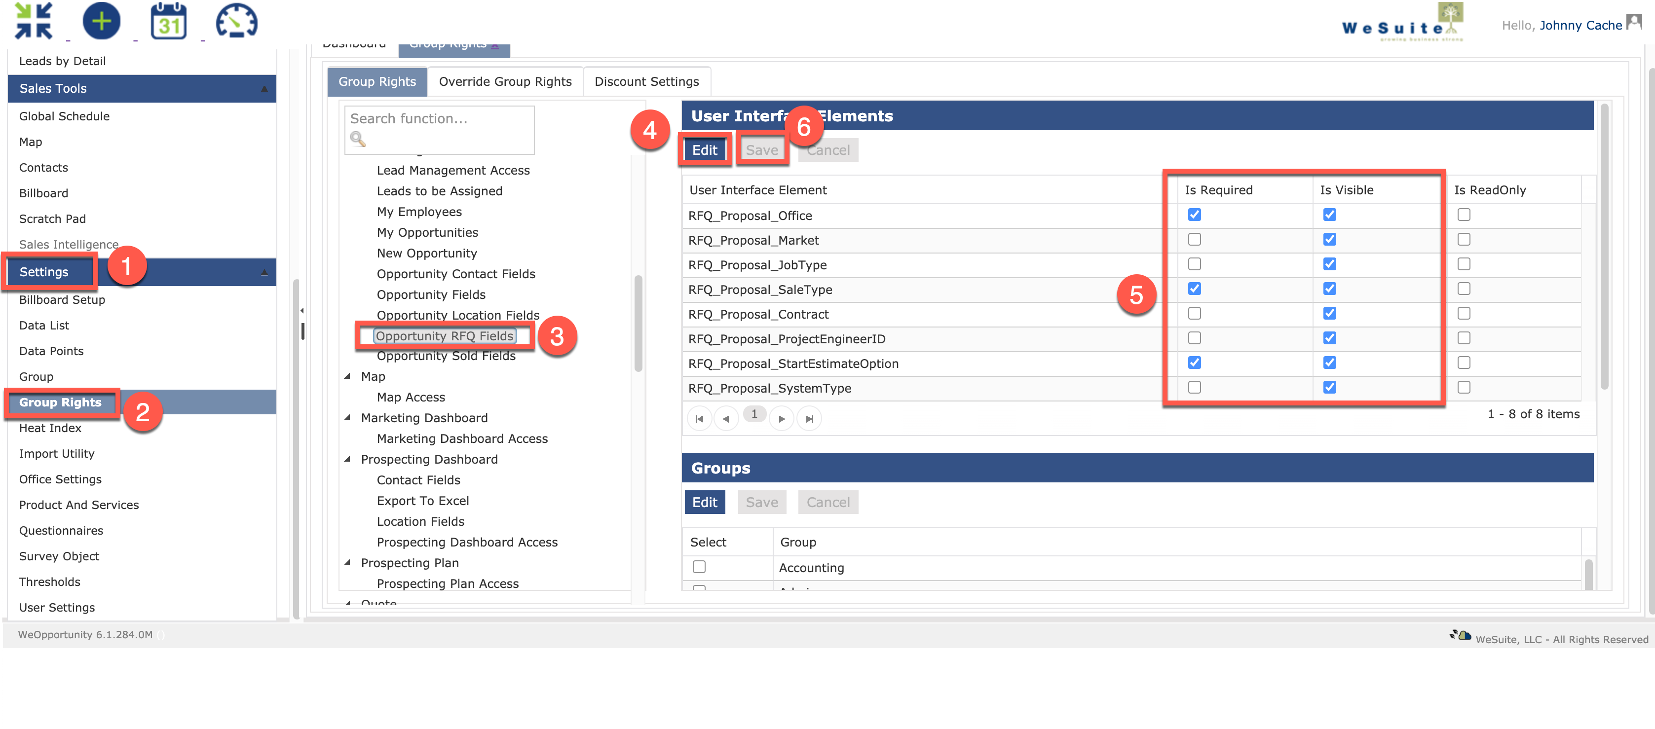Screen dimensions: 1655x729
Task: Click inside the Search function input box
Action: [x=439, y=119]
